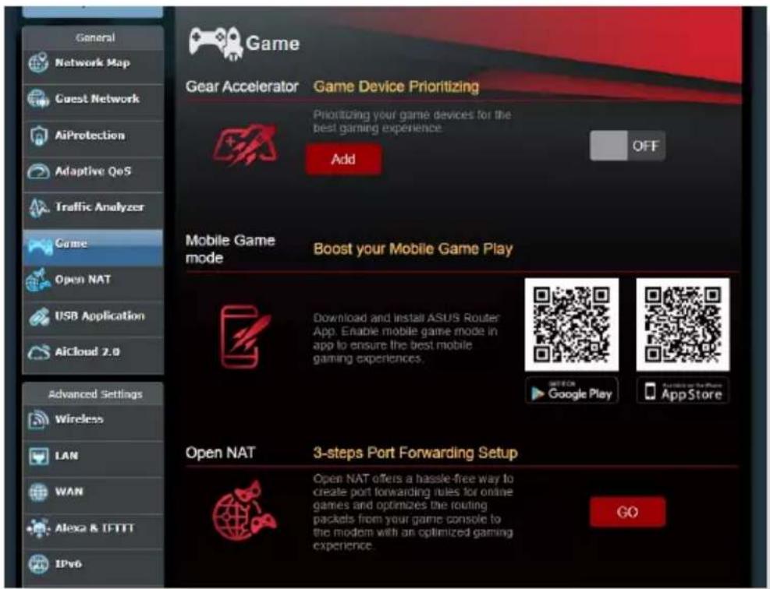Click the red Add button

343,159
